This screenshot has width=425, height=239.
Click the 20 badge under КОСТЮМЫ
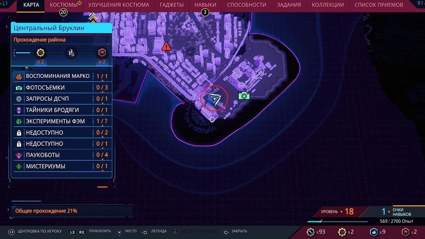point(63,12)
